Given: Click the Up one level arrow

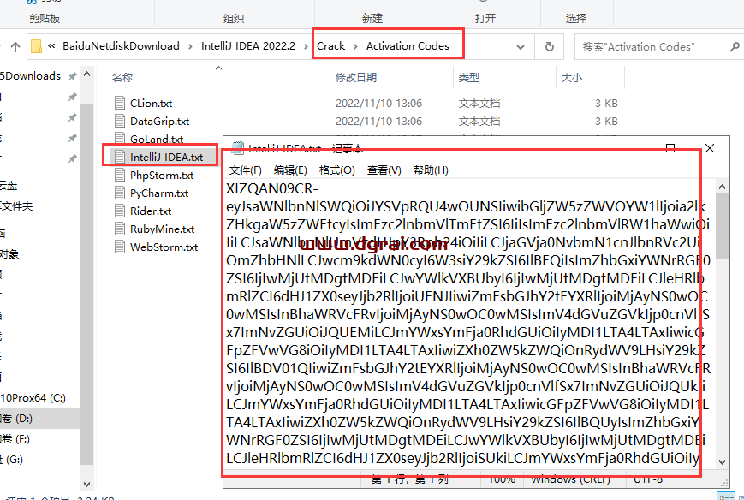Looking at the screenshot, I should click(x=15, y=46).
